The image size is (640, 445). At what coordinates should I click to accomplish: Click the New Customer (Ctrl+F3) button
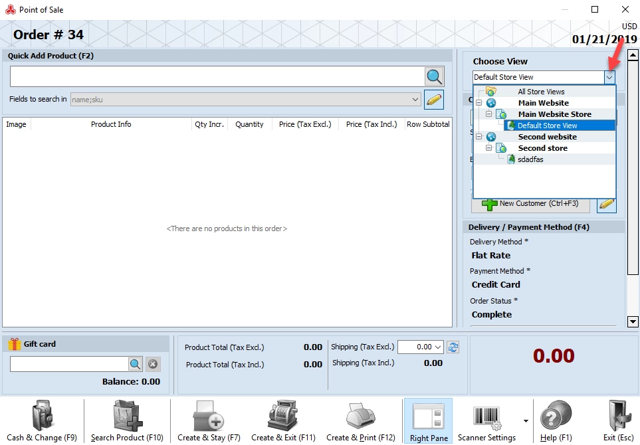tap(530, 203)
